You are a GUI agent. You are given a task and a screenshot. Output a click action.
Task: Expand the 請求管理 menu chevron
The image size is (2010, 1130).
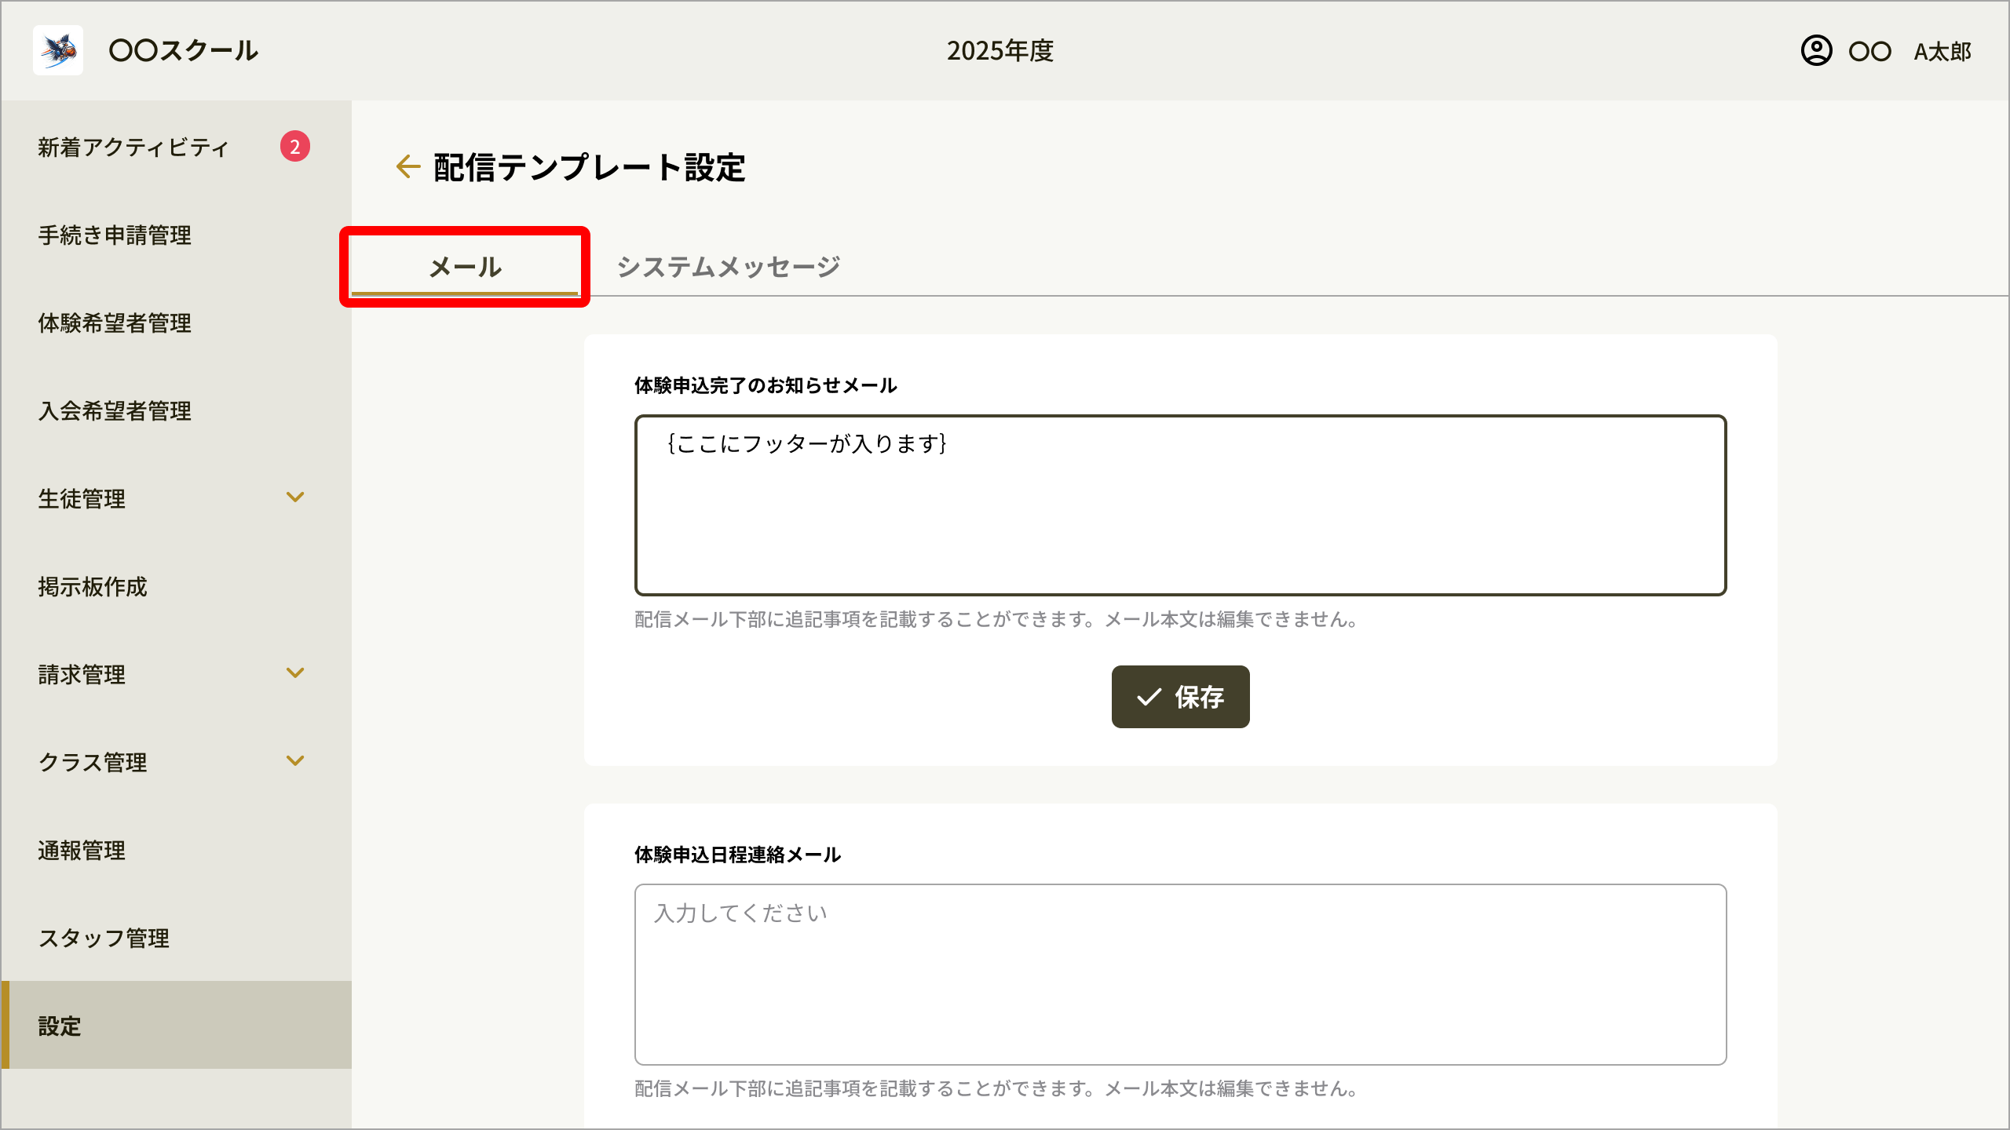pos(295,673)
